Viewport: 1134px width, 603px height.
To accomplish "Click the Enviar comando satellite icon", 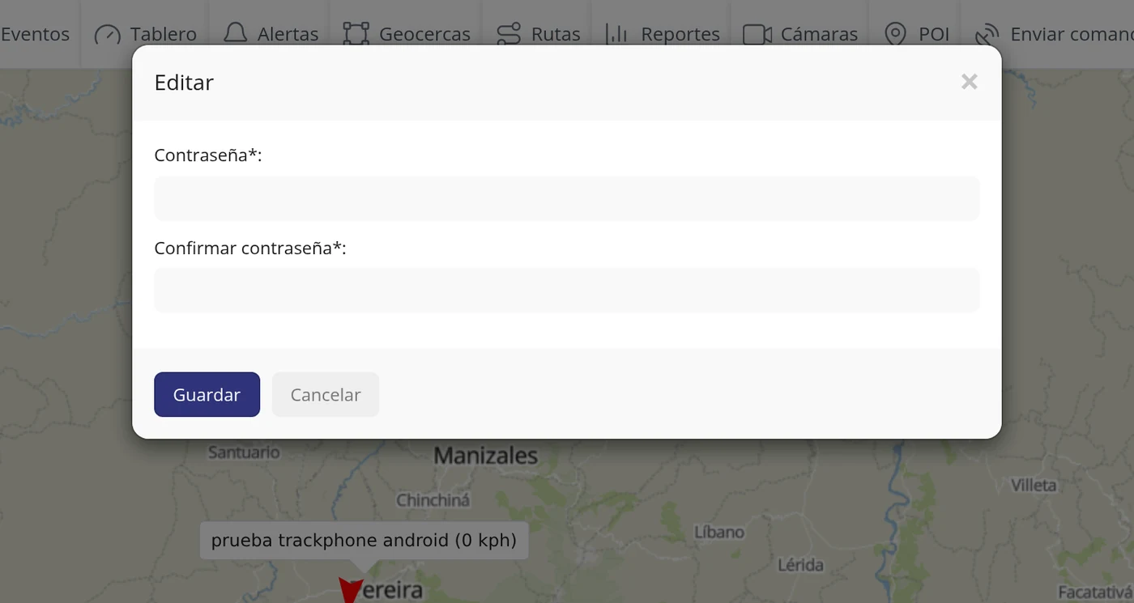I will (987, 35).
